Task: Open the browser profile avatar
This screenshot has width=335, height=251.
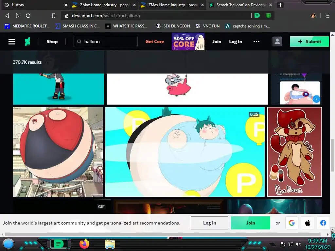Action: (x=313, y=16)
